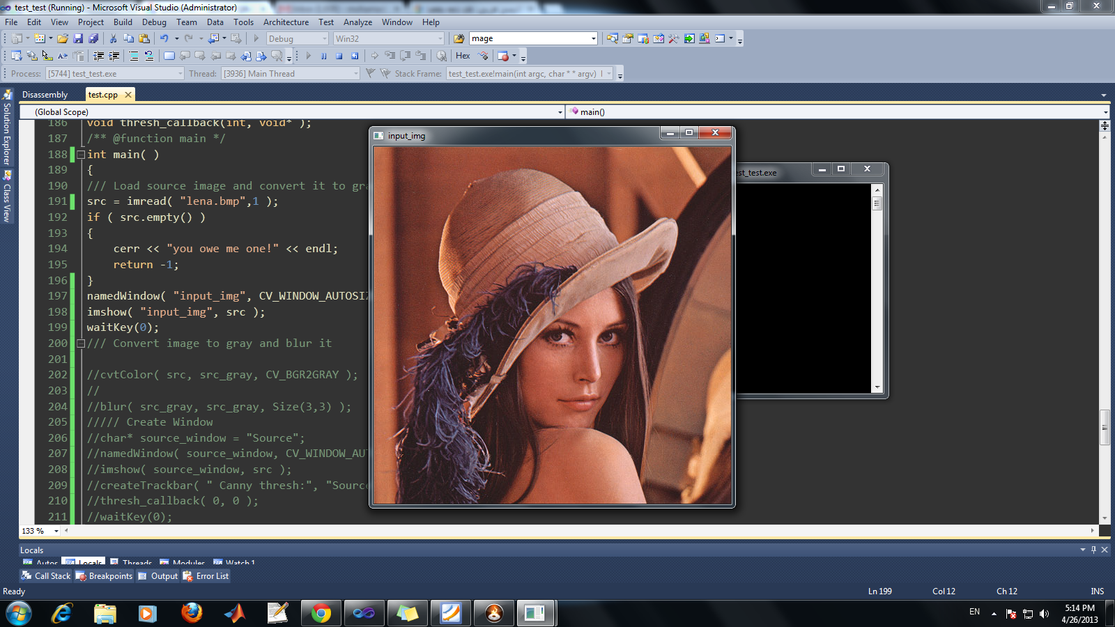Screen dimensions: 1115x627
Task: Click the Start Page green arrow icon
Action: coord(689,38)
